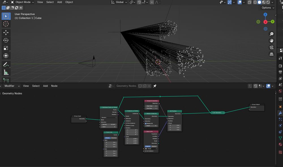Select the Scale tool

6,48
